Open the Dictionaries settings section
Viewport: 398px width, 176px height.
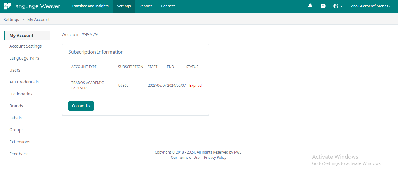point(21,94)
